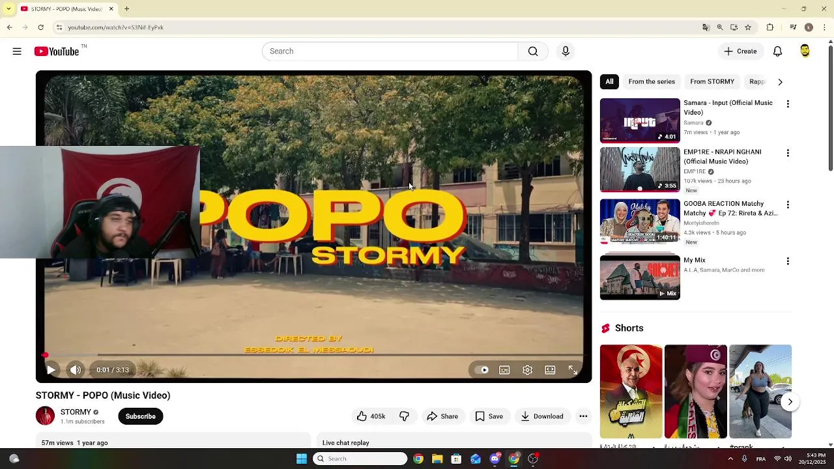This screenshot has height=469, width=834.
Task: Open the Create button
Action: (x=740, y=51)
